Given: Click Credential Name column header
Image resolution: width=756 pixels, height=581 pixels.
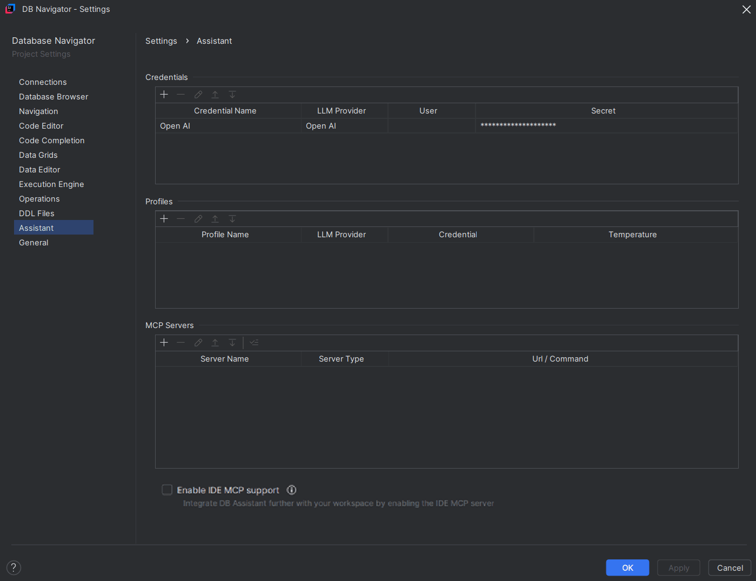Looking at the screenshot, I should (228, 111).
